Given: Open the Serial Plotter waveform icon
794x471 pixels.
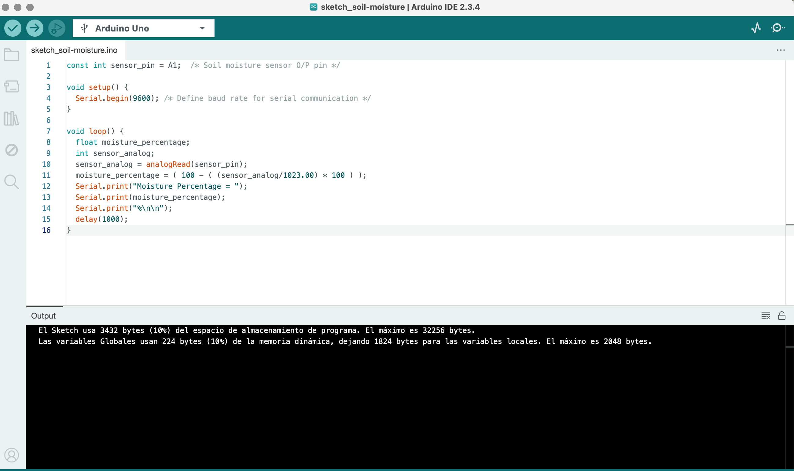Looking at the screenshot, I should click(x=756, y=28).
